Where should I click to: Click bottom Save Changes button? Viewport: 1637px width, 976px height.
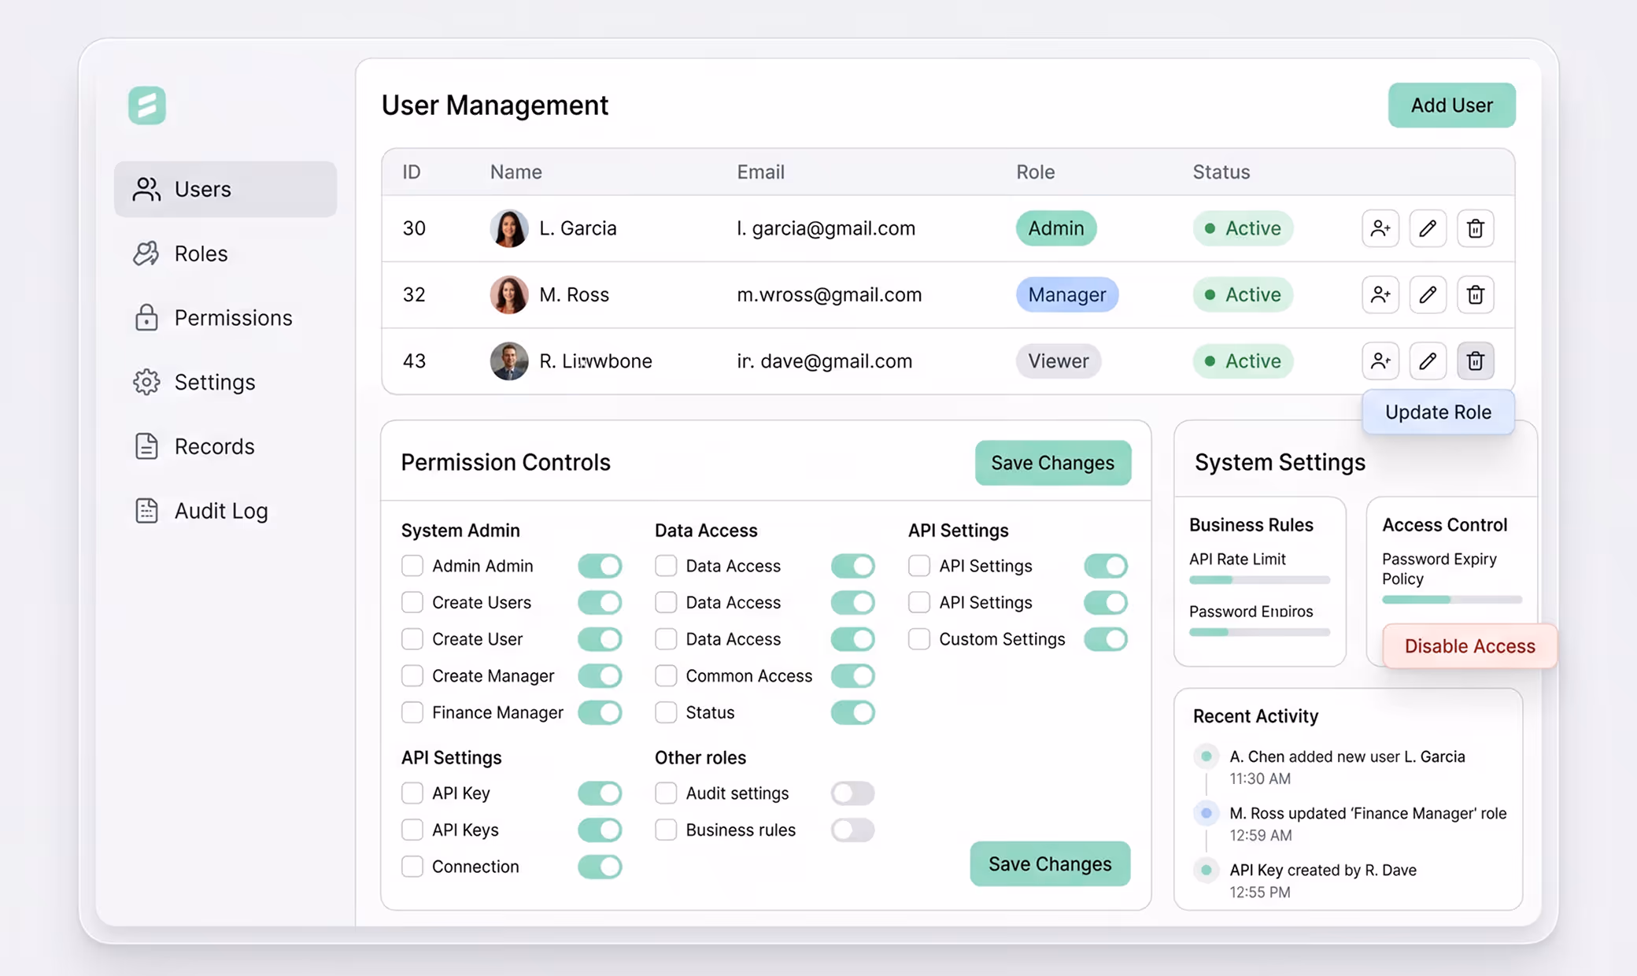(1050, 863)
